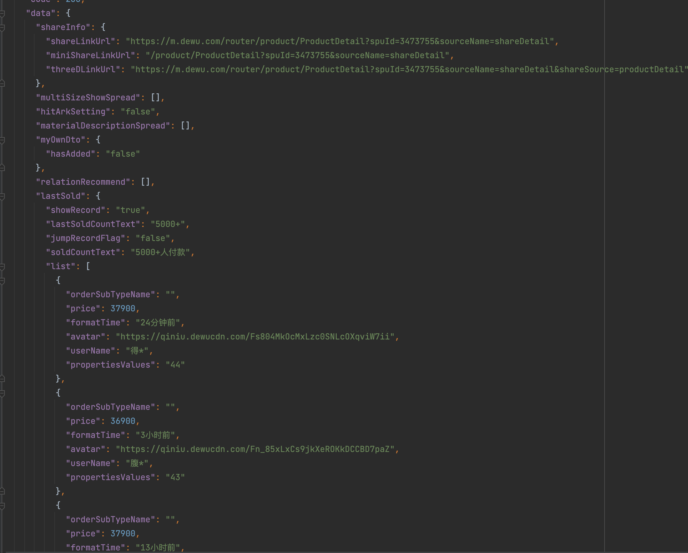Click "false" value of hitArkSetting
Viewport: 688px width, 553px height.
click(x=138, y=112)
